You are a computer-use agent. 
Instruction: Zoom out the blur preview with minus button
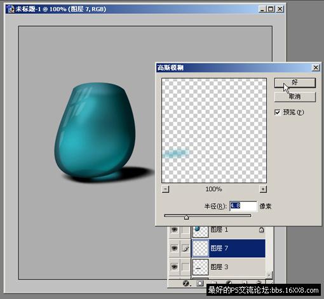(165, 189)
